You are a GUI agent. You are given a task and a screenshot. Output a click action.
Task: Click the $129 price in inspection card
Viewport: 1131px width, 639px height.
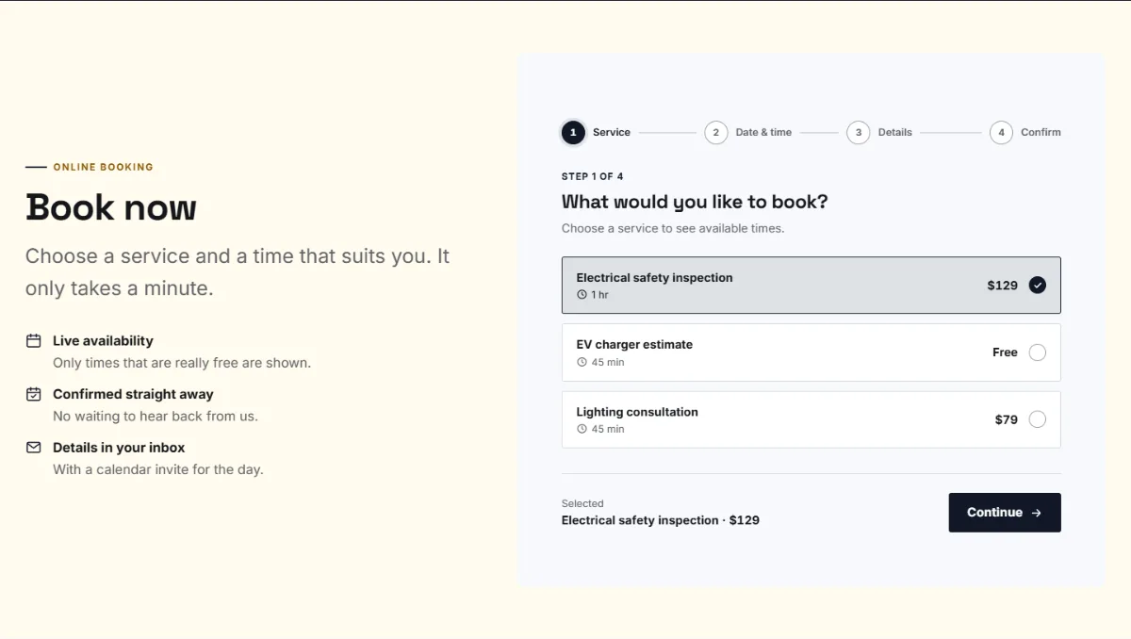point(1002,286)
